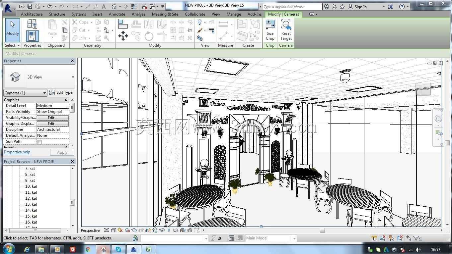452x254 pixels.
Task: Collapse the Graphics section in Properties
Action: click(x=66, y=100)
